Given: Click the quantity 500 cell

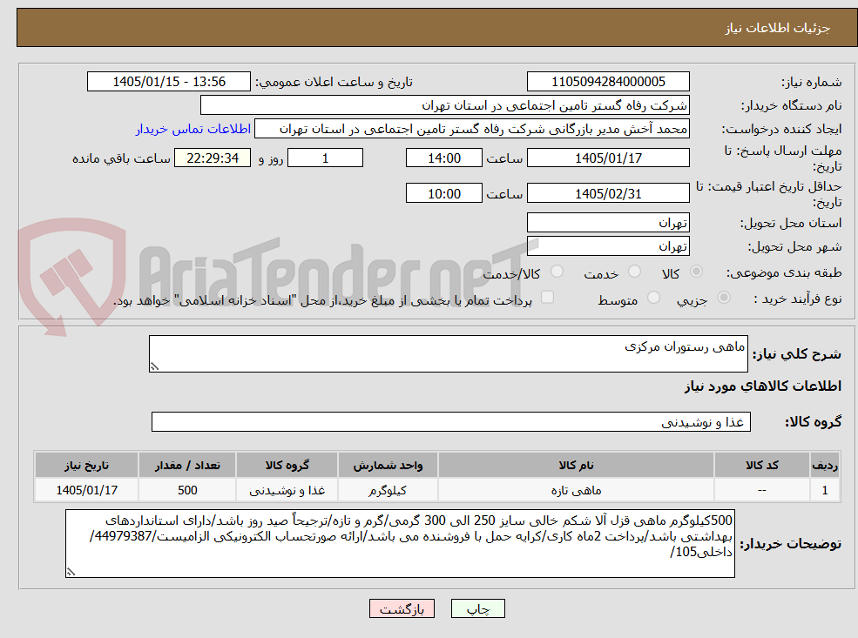Looking at the screenshot, I should pyautogui.click(x=187, y=490).
